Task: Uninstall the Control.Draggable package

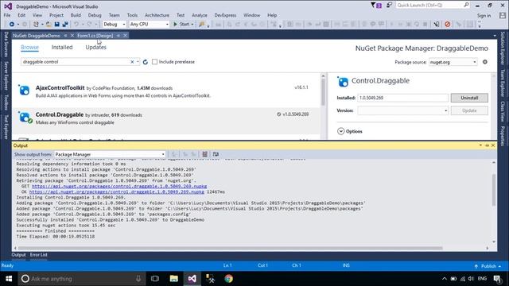Action: [x=469, y=98]
